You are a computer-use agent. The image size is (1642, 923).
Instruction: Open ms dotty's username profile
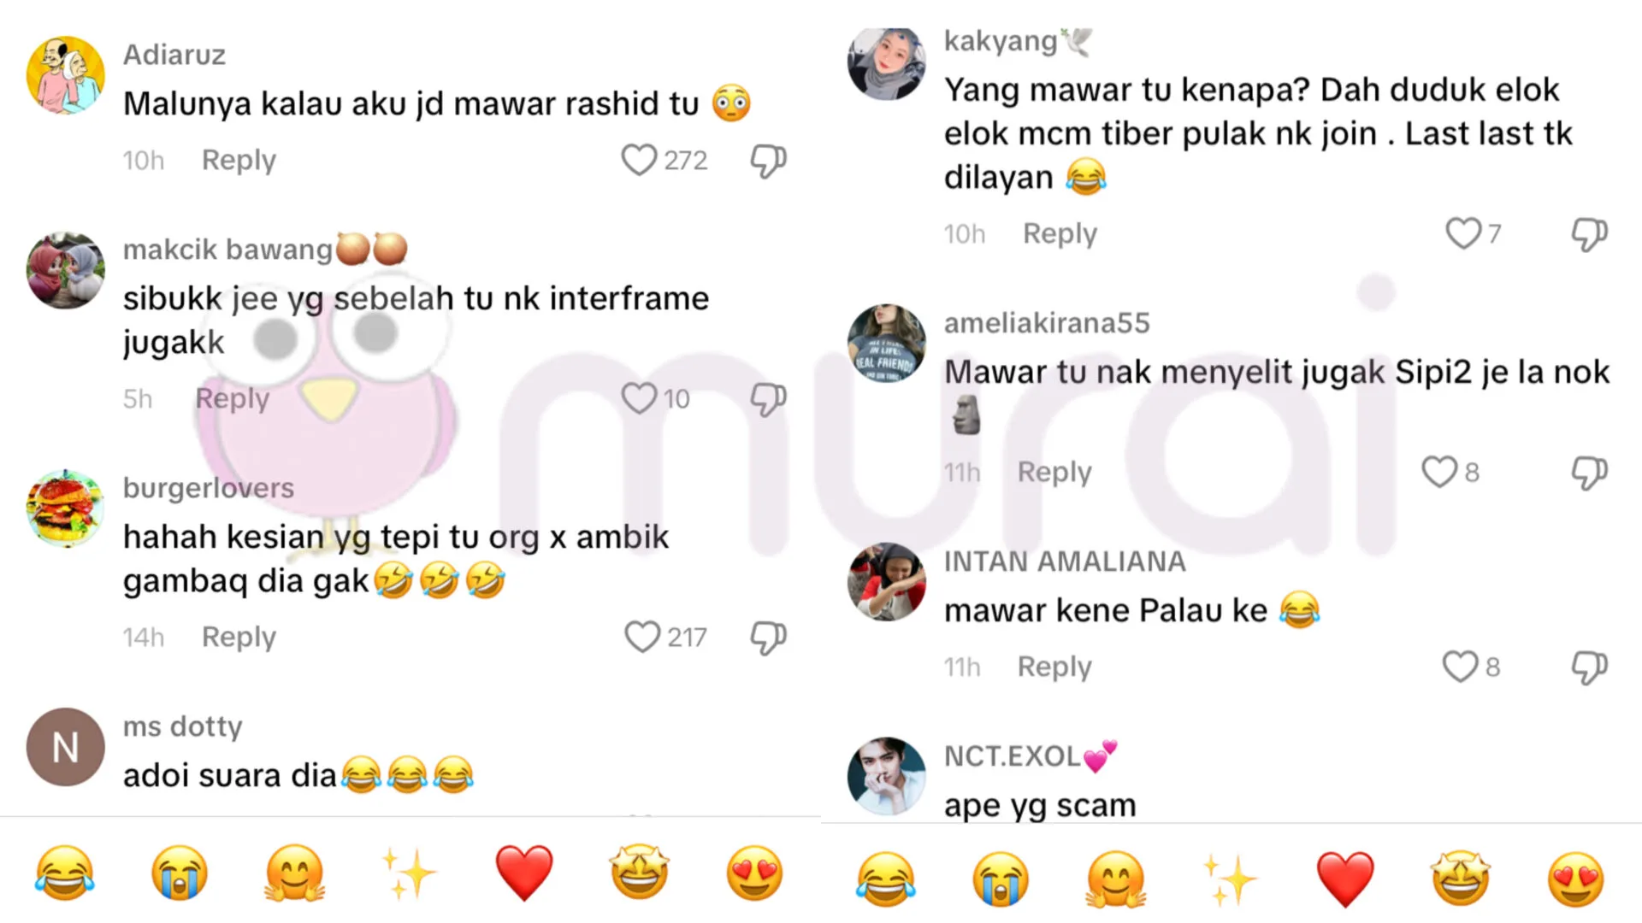point(182,726)
